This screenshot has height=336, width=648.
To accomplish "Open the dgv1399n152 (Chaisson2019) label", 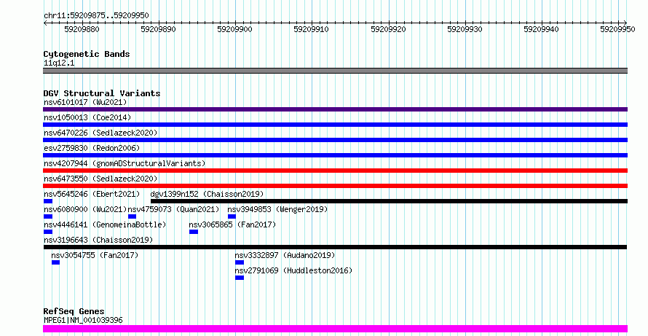I will coord(207,194).
